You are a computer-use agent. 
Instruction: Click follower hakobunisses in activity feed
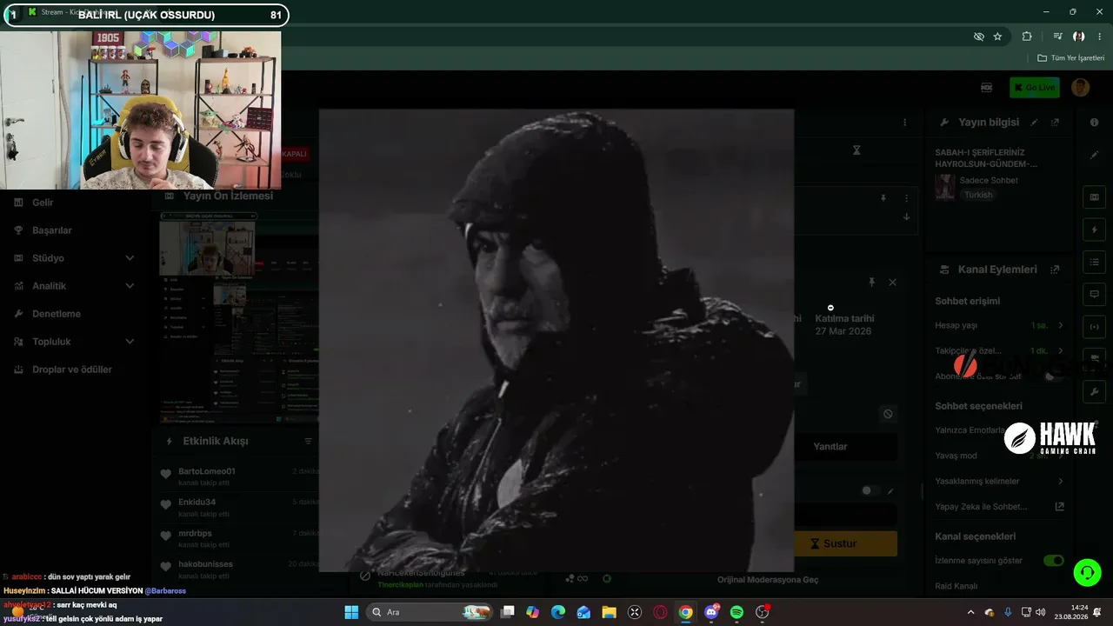[205, 564]
